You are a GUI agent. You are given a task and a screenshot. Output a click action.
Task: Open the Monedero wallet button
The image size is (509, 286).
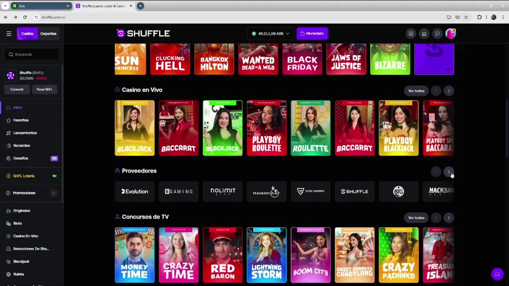point(312,34)
